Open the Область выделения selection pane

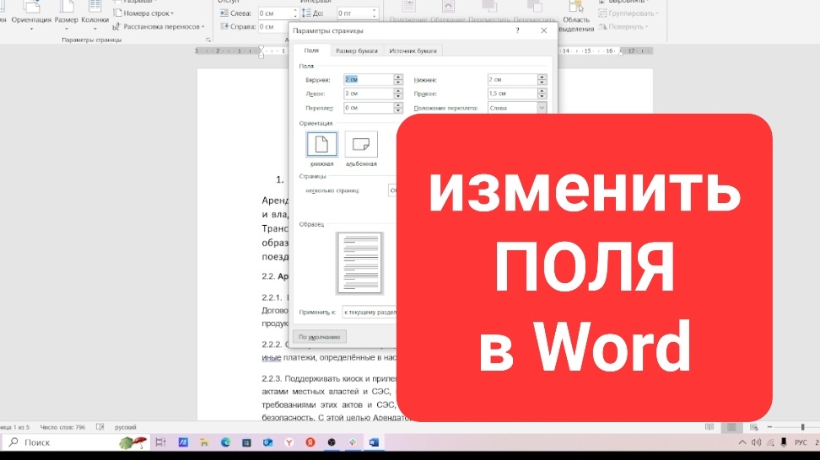point(576,17)
